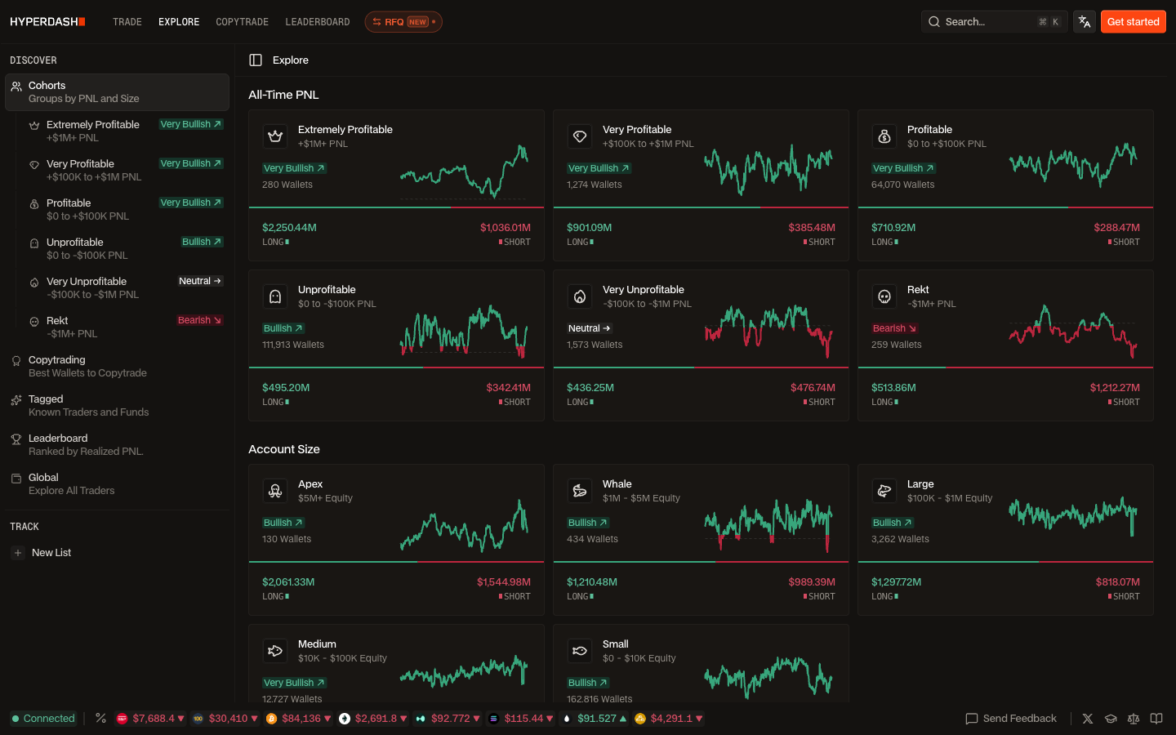Screen dimensions: 1176x735
Task: Open the RFQ NEW pill button
Action: 403,22
